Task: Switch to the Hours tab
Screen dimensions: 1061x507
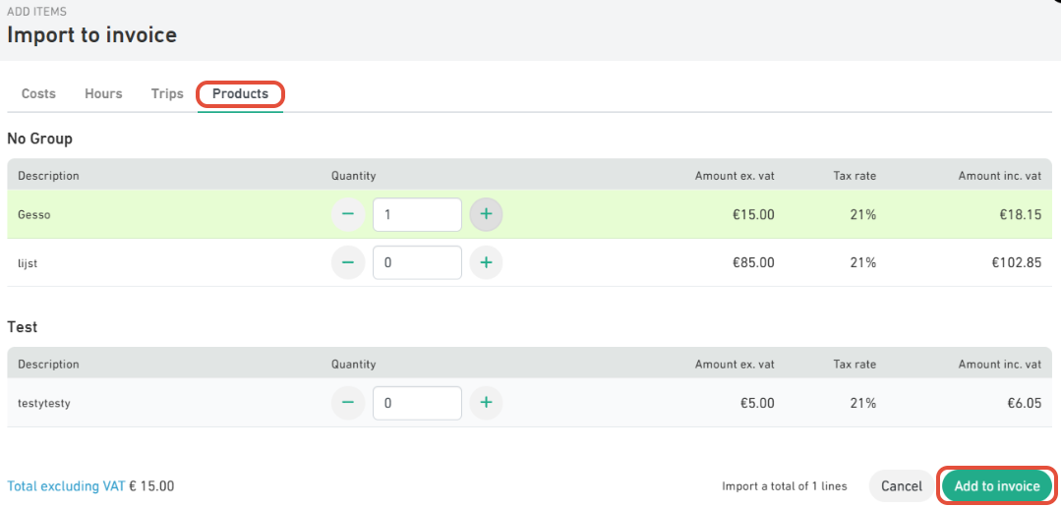Action: (x=103, y=94)
